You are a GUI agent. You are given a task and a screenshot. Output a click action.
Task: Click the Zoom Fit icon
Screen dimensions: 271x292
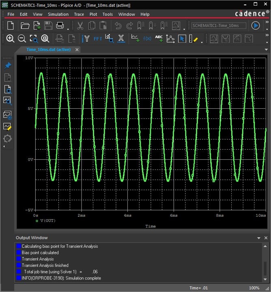pos(45,39)
